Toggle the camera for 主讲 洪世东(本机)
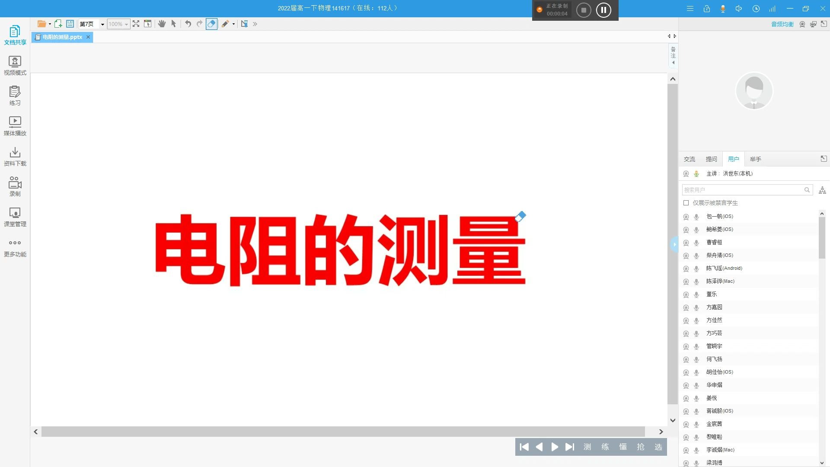This screenshot has width=830, height=467. coord(686,173)
